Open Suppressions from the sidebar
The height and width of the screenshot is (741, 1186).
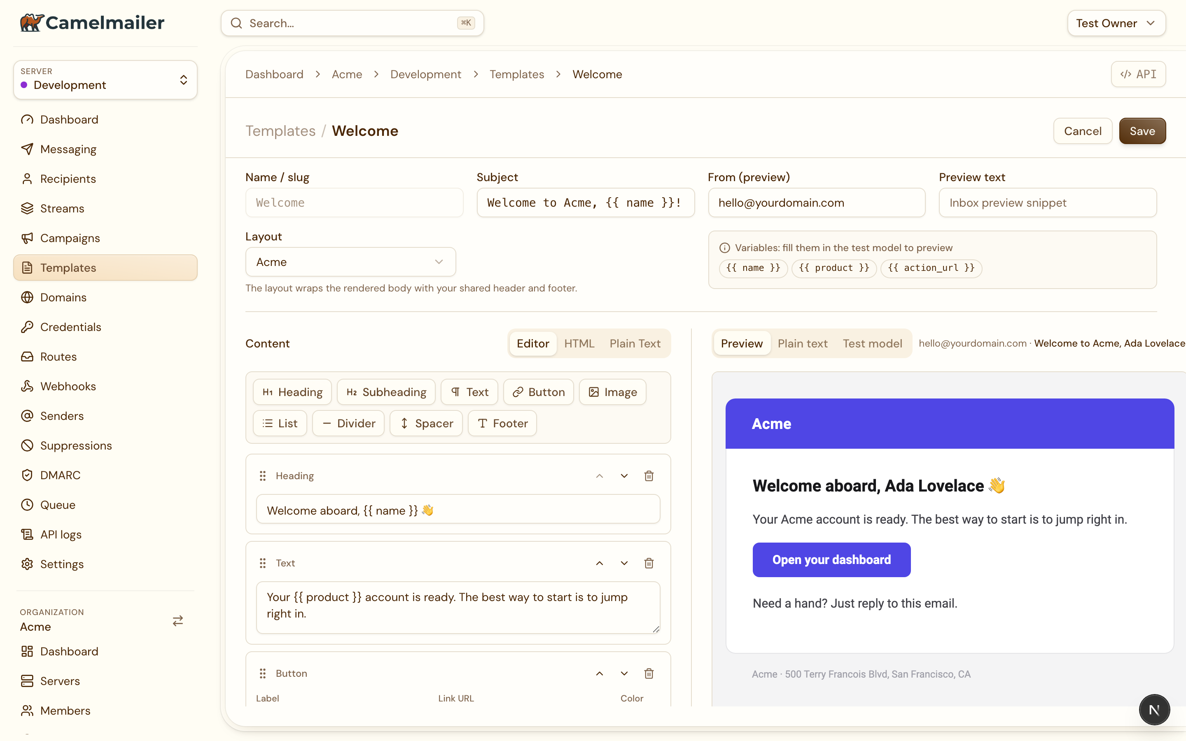[105, 445]
